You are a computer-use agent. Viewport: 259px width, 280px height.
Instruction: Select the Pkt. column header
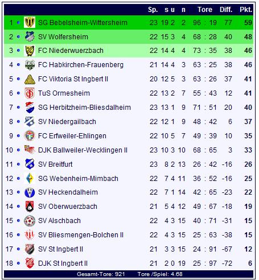pos(246,10)
